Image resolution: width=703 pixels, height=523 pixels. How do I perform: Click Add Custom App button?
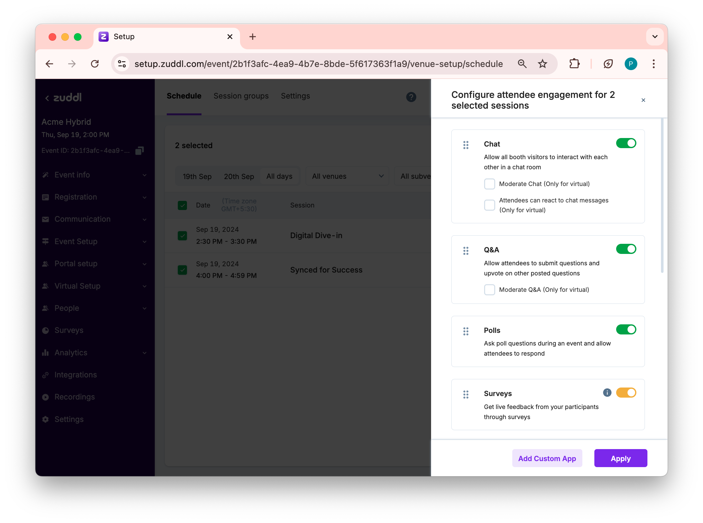point(547,458)
